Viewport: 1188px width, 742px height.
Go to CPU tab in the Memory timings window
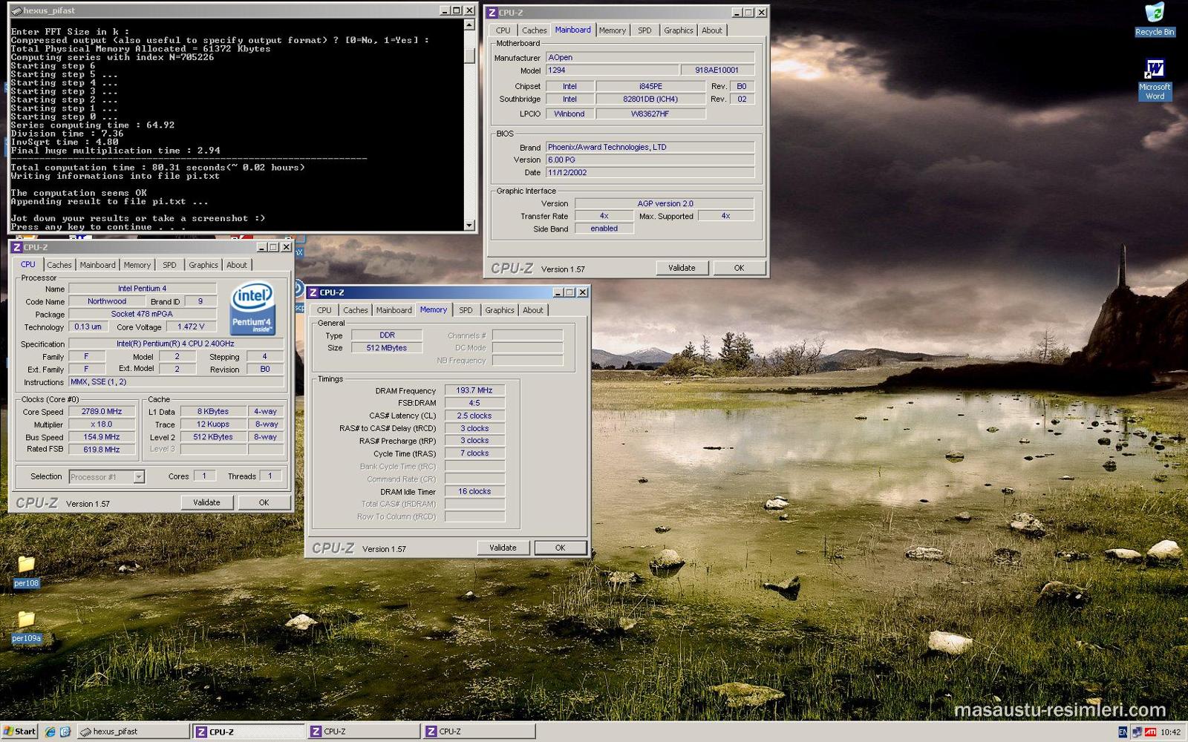pyautogui.click(x=324, y=310)
